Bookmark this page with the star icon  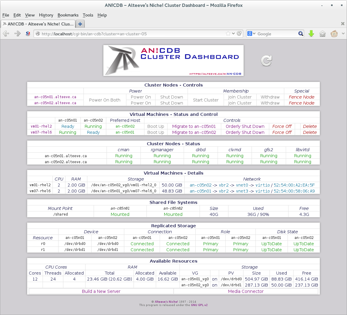[228, 34]
